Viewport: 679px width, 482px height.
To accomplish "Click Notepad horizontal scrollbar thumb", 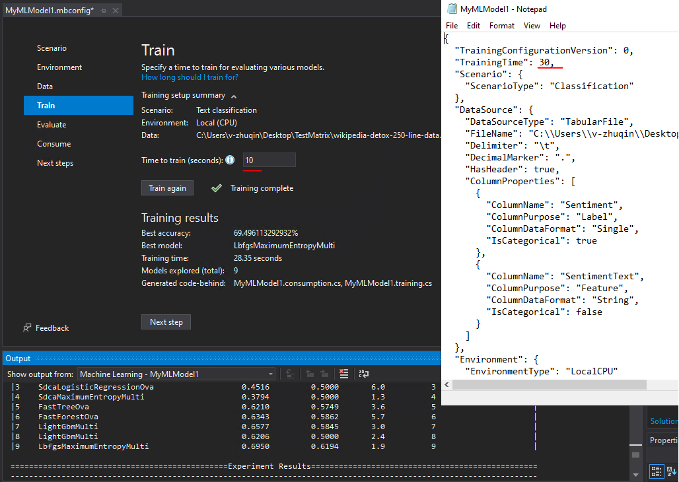I will coord(549,384).
